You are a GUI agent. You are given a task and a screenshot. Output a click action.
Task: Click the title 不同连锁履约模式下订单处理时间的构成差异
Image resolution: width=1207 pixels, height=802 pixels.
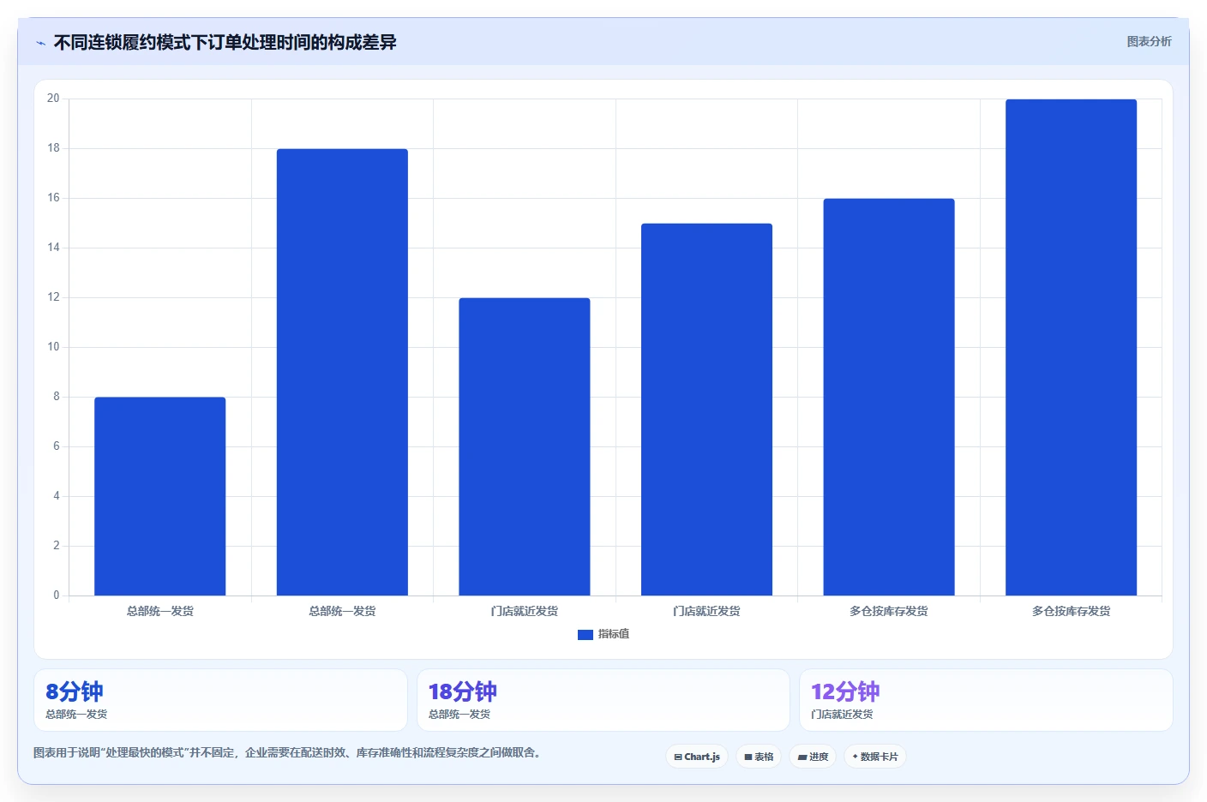click(x=225, y=42)
